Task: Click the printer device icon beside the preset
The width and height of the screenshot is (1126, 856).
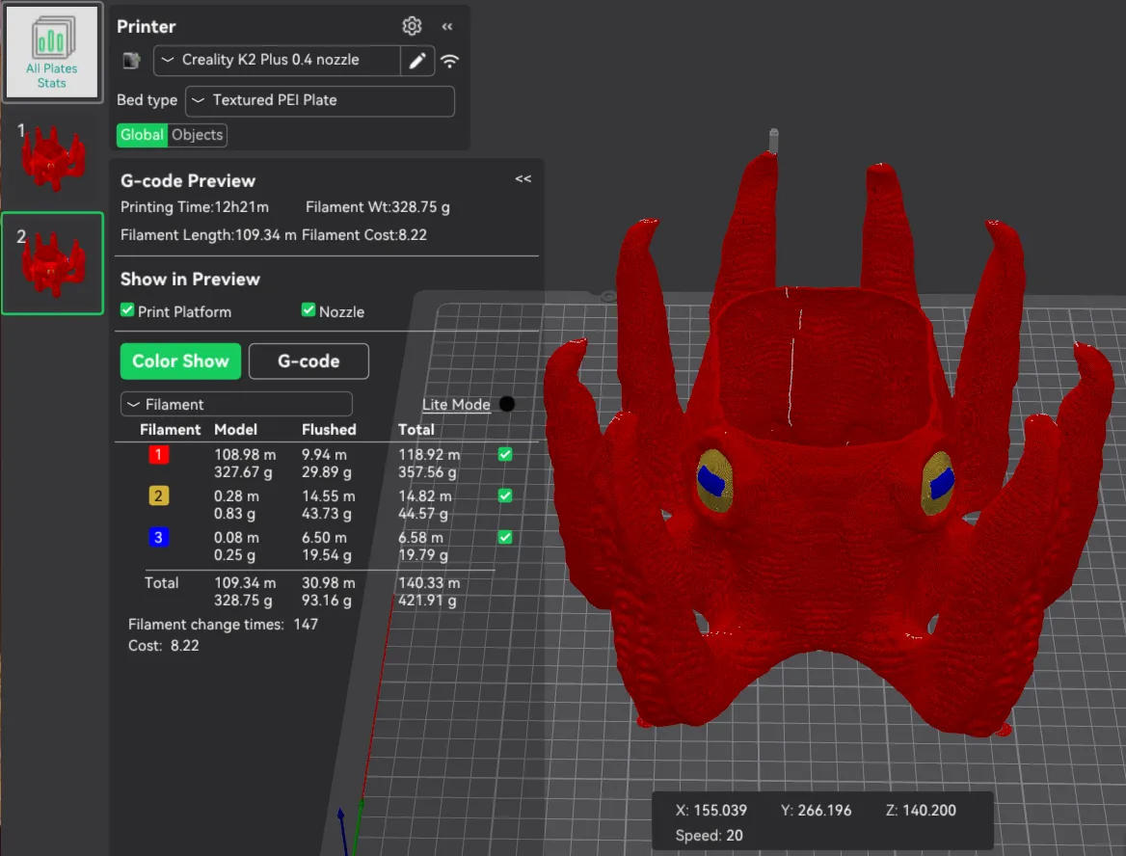Action: pyautogui.click(x=131, y=61)
